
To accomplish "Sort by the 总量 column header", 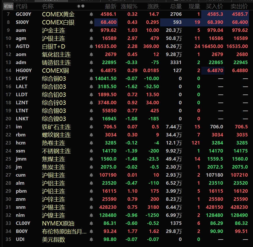I will 176,6.
